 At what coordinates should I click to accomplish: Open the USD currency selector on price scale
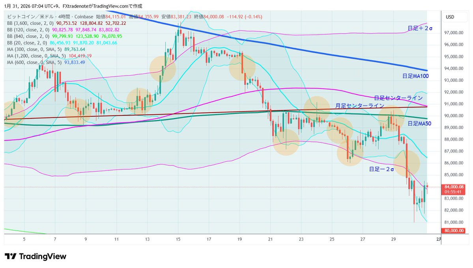pos(454,17)
